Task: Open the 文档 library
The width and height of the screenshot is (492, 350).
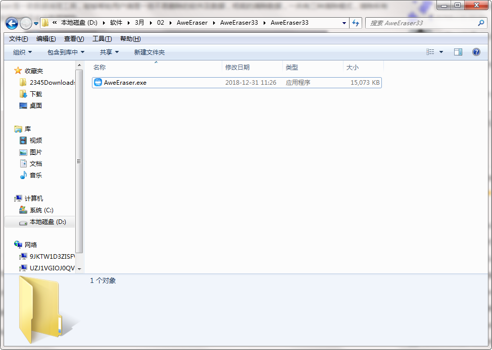Action: click(x=36, y=164)
